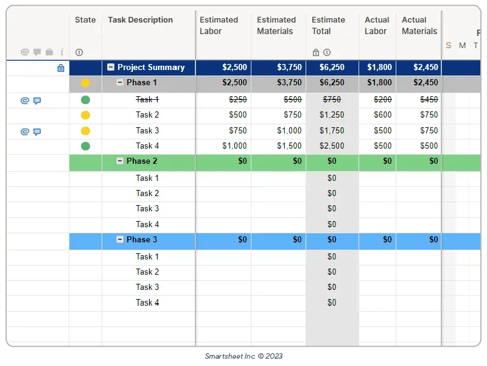Click the Smartsheet Inc copyright link
This screenshot has width=487, height=366.
[x=243, y=355]
